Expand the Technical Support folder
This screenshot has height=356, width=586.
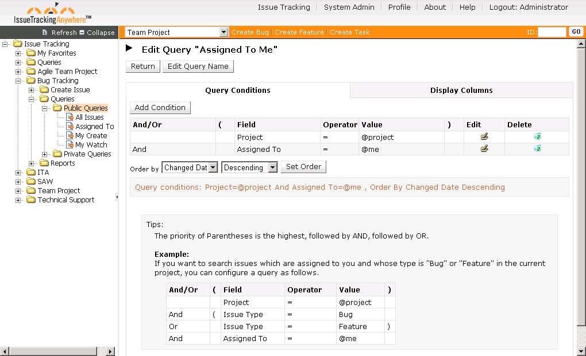(x=18, y=200)
